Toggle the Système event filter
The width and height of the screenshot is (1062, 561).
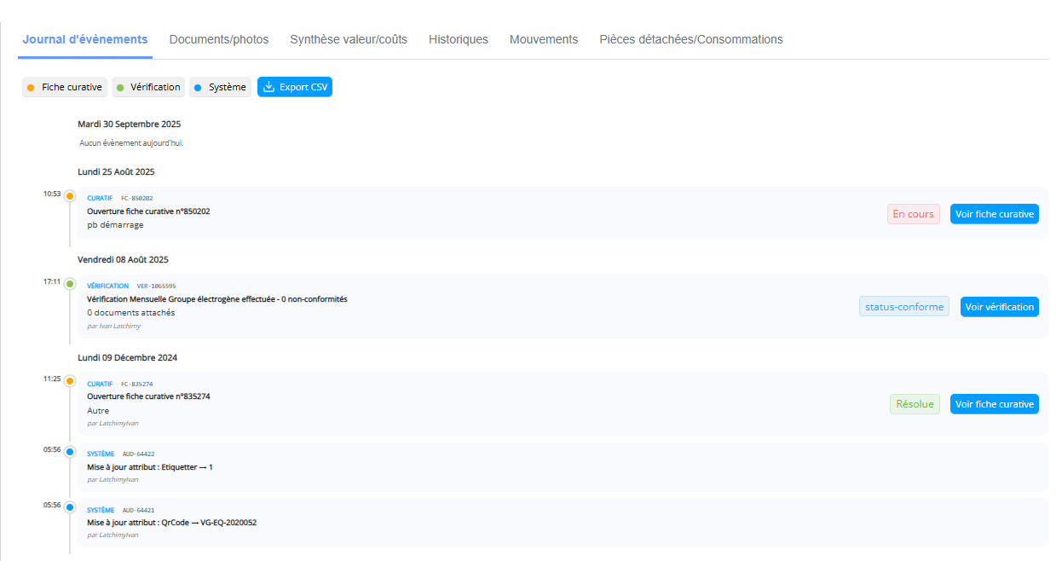coord(220,87)
